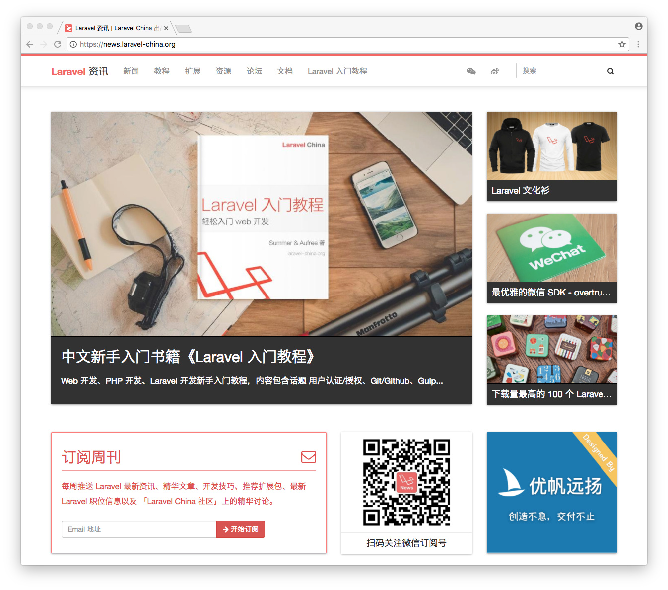Click the site info icon in address bar

73,44
